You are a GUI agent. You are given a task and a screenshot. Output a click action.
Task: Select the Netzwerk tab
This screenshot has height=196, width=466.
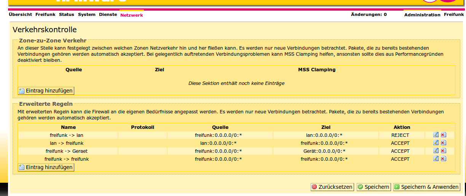tap(131, 15)
